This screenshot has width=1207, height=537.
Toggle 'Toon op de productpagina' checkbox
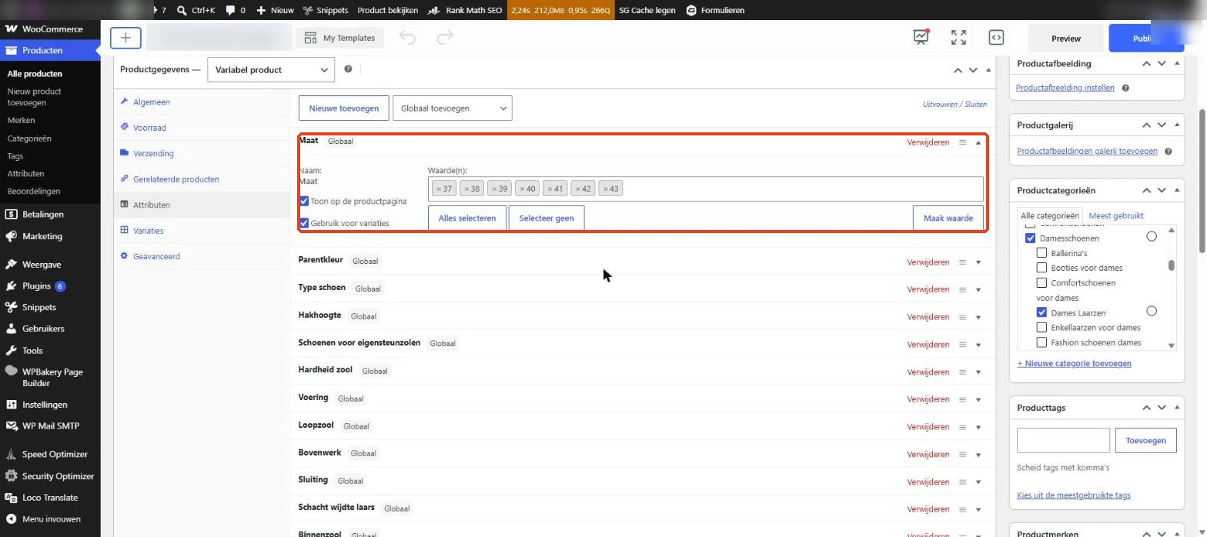coord(304,202)
